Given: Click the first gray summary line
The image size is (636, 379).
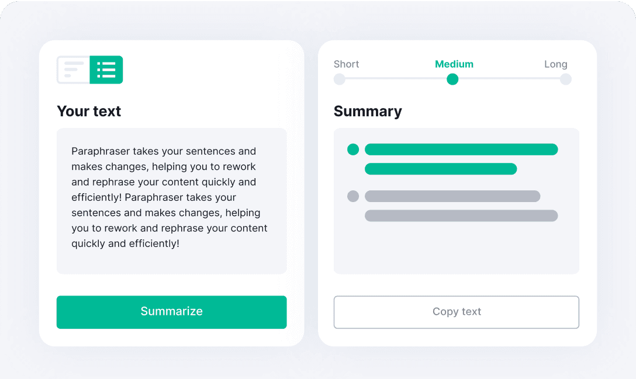Looking at the screenshot, I should coord(452,196).
